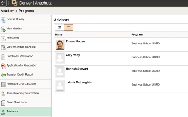This screenshot has width=188, height=117.
Task: Switch to the grid table view
Action: (68, 27)
